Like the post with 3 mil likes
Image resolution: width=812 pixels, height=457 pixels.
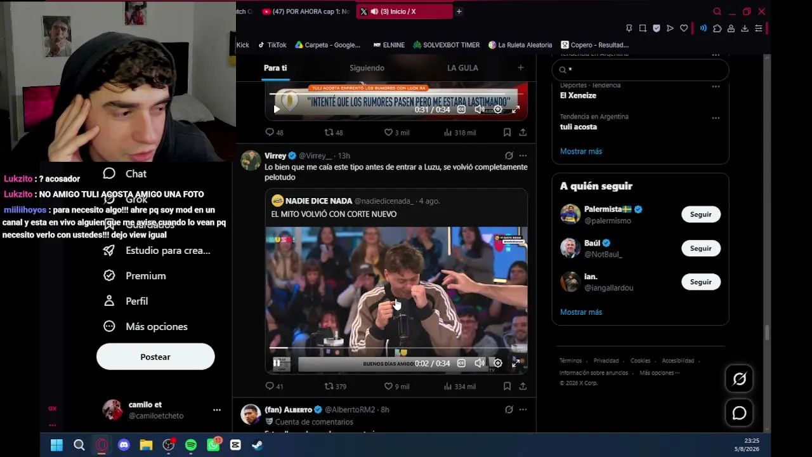pos(396,132)
